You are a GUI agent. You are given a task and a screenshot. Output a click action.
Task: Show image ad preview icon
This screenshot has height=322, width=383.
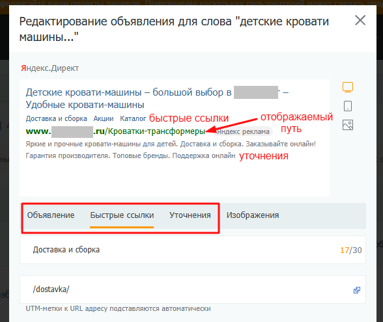[x=348, y=125]
